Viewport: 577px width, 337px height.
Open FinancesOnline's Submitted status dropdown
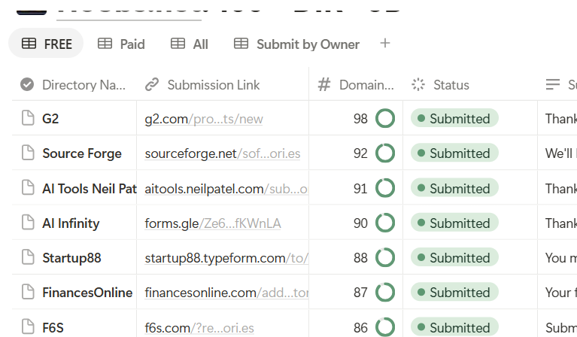[x=454, y=292]
